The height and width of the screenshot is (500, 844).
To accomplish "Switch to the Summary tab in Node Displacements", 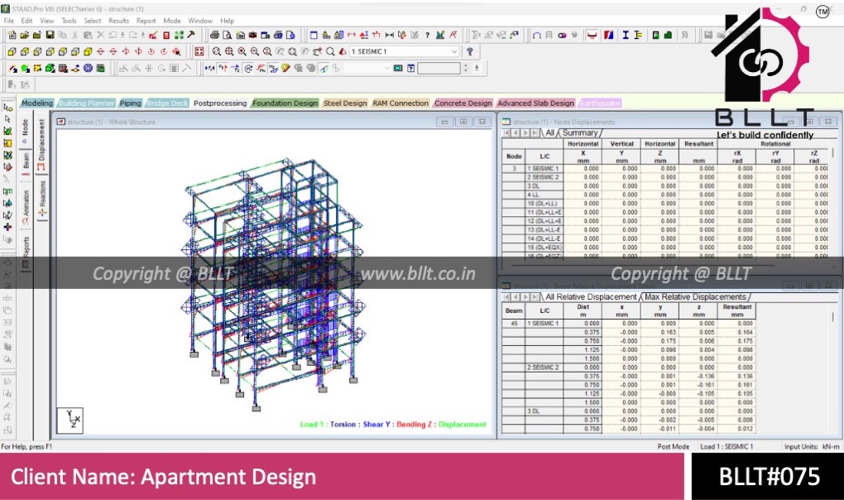I will 580,133.
